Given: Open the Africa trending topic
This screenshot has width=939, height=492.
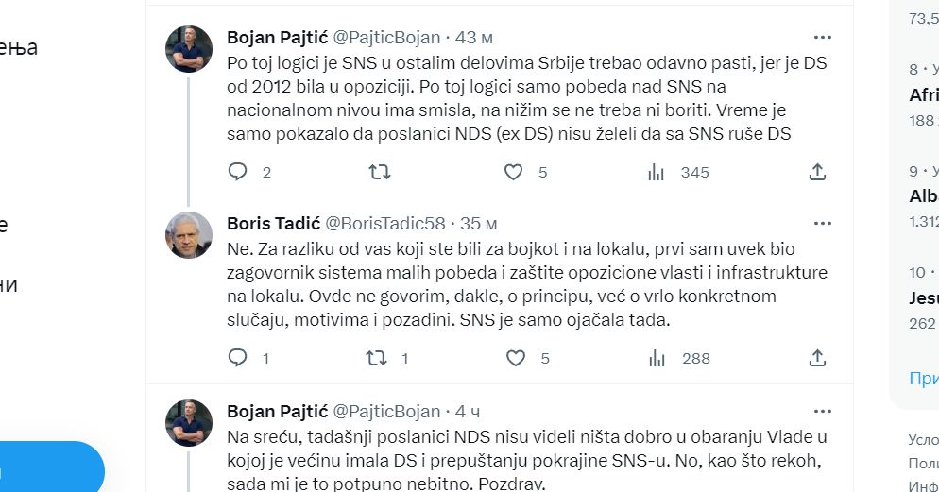Looking at the screenshot, I should [x=924, y=95].
